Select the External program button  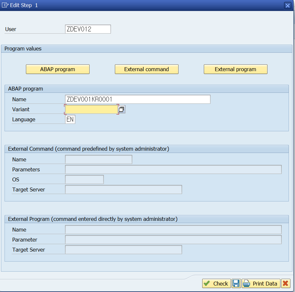tap(235, 69)
